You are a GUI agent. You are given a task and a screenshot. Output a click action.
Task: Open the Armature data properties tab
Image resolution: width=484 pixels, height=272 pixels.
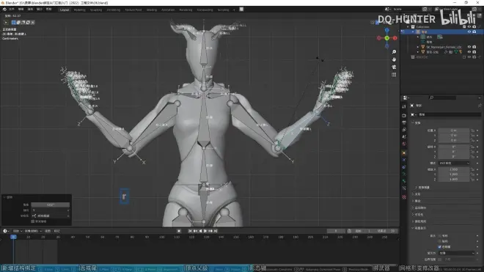[x=404, y=174]
